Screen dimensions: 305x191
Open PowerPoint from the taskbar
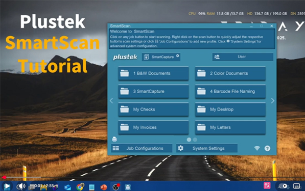pyautogui.click(x=104, y=187)
